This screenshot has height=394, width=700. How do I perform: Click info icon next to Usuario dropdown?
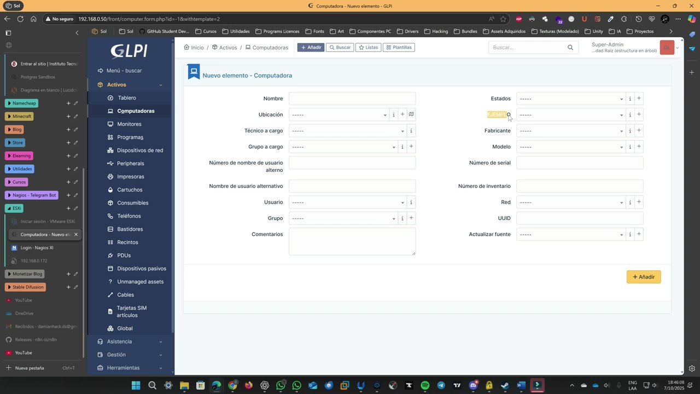(411, 202)
